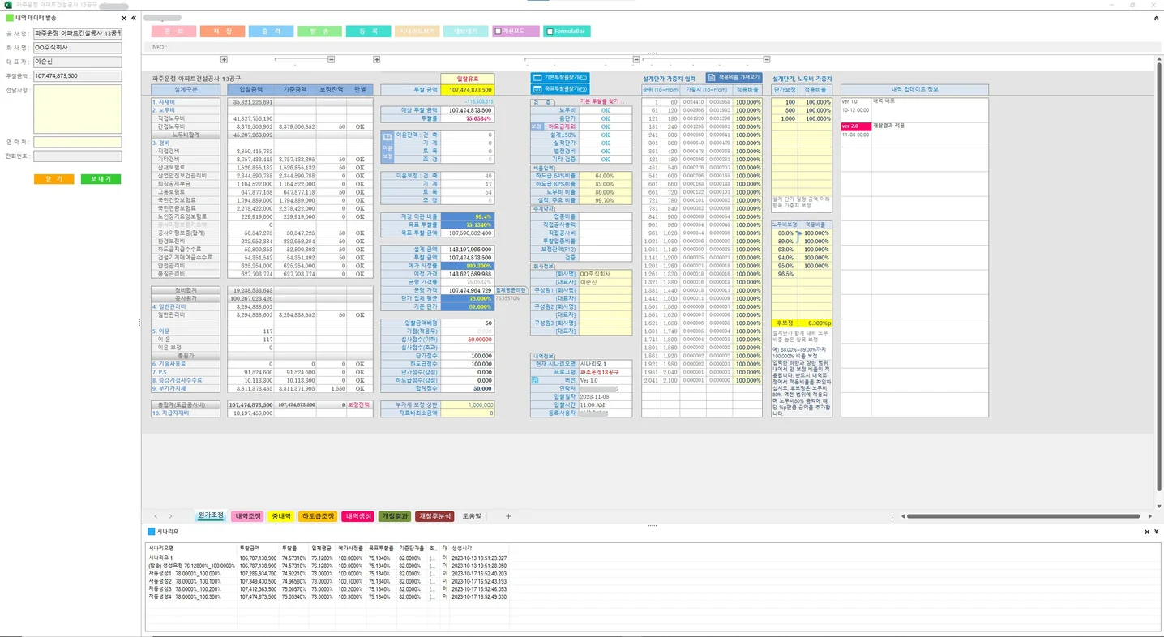Viewport: 1164px width, 637px height.
Task: Click the orange 저장 button
Action: (222, 32)
